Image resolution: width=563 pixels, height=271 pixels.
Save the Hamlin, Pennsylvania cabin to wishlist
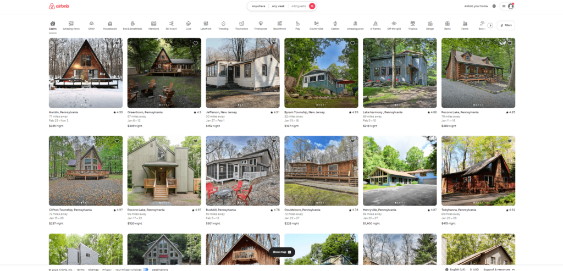pos(117,43)
